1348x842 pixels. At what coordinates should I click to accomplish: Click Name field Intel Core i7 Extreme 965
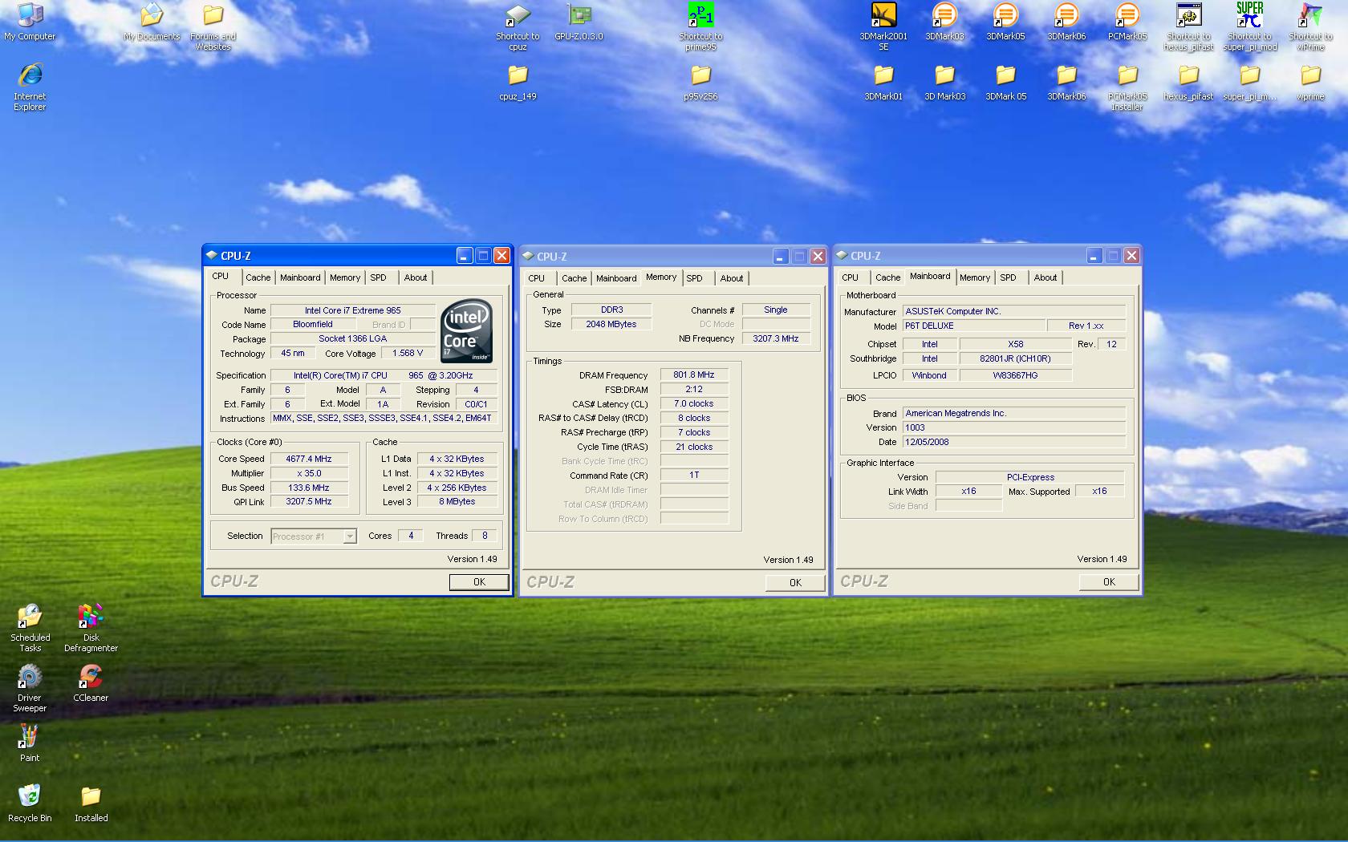[353, 310]
